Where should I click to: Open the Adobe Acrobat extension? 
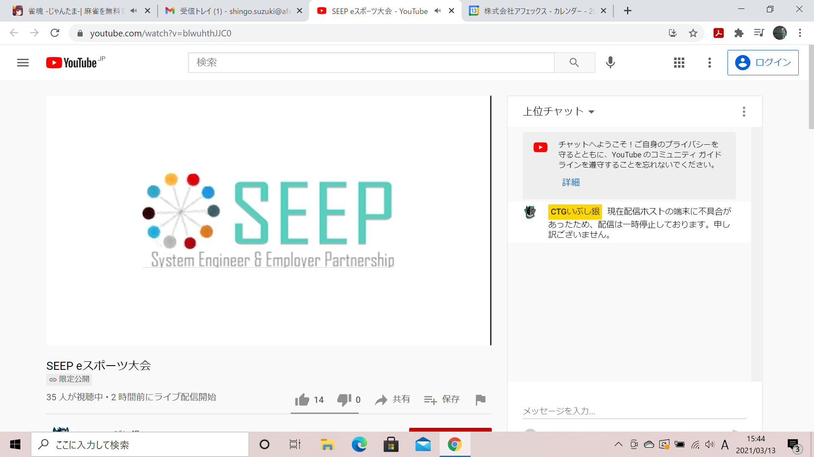(719, 33)
